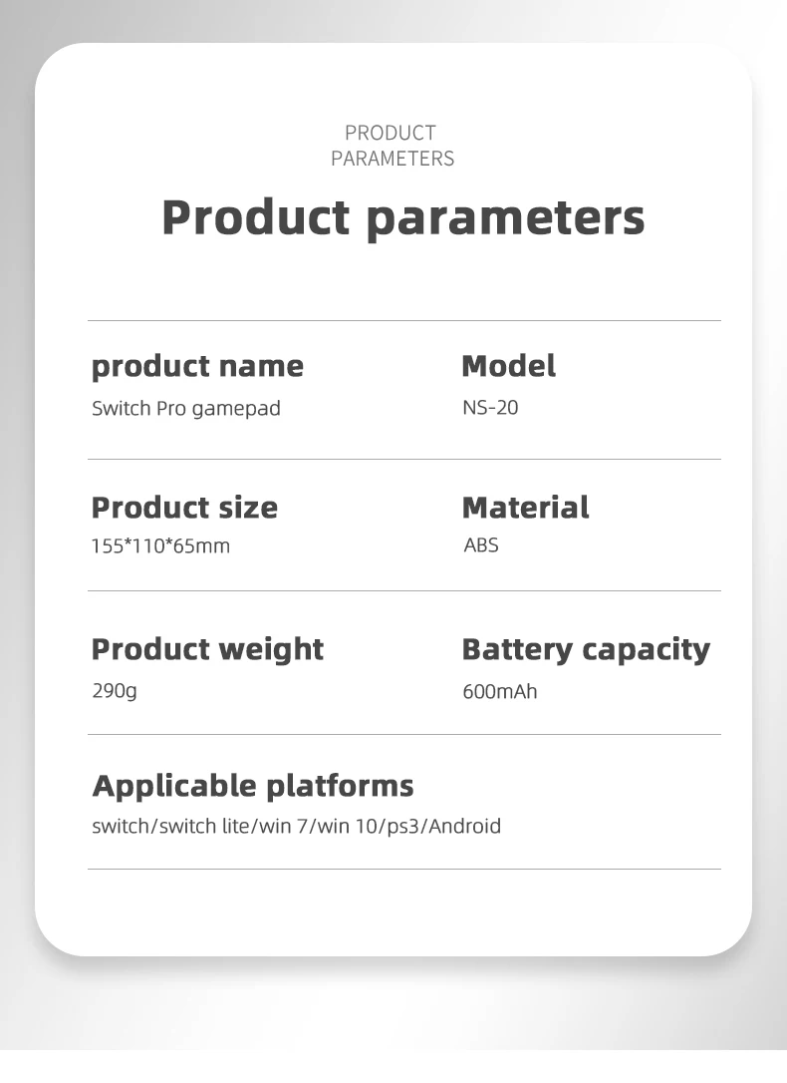Select the "Battery capacity" heading

(x=586, y=649)
